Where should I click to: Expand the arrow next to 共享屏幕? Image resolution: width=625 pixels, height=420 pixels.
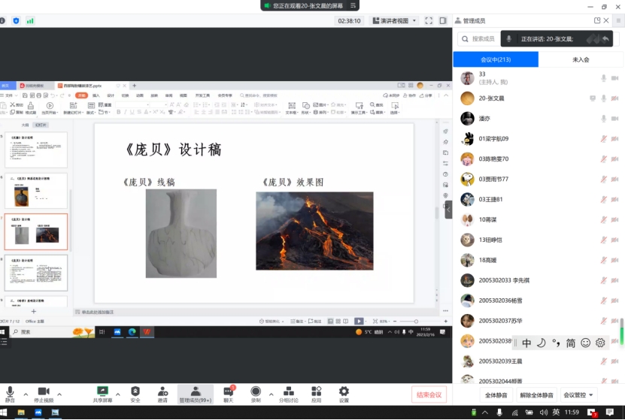(x=118, y=394)
